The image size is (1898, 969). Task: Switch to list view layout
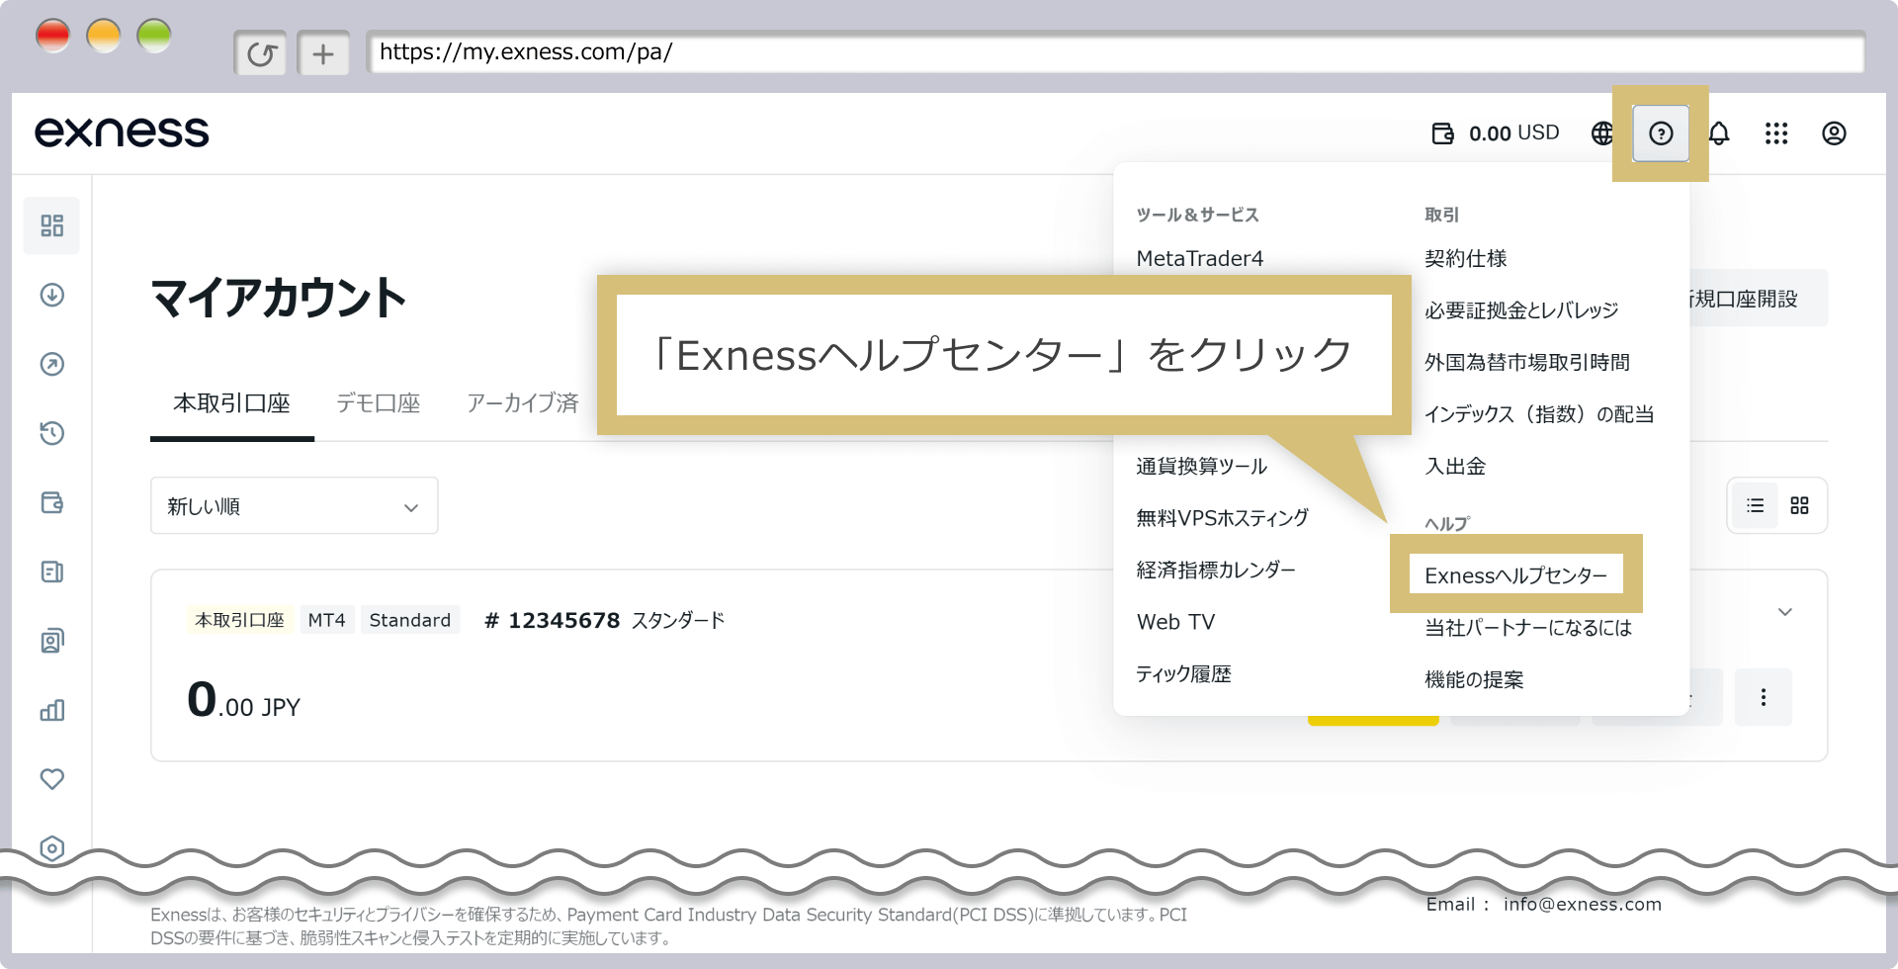1755,506
